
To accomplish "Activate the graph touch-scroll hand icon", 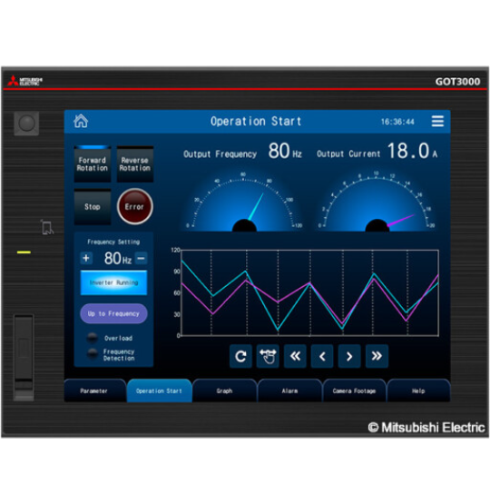I will coord(268,356).
